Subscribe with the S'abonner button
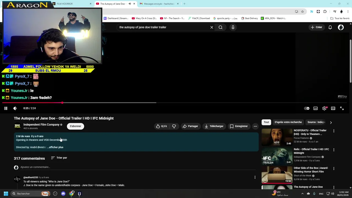 [x=75, y=126]
